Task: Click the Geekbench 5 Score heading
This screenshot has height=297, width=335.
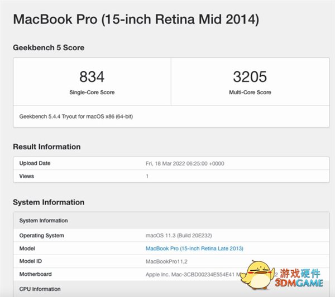Action: tap(49, 47)
